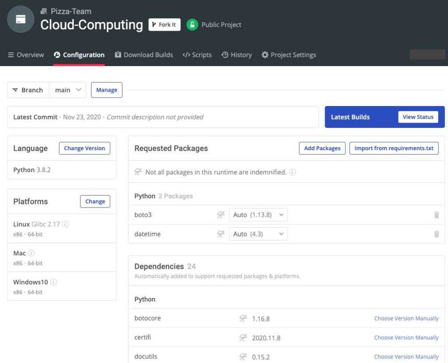Switch to the Configuration tab

pos(79,55)
